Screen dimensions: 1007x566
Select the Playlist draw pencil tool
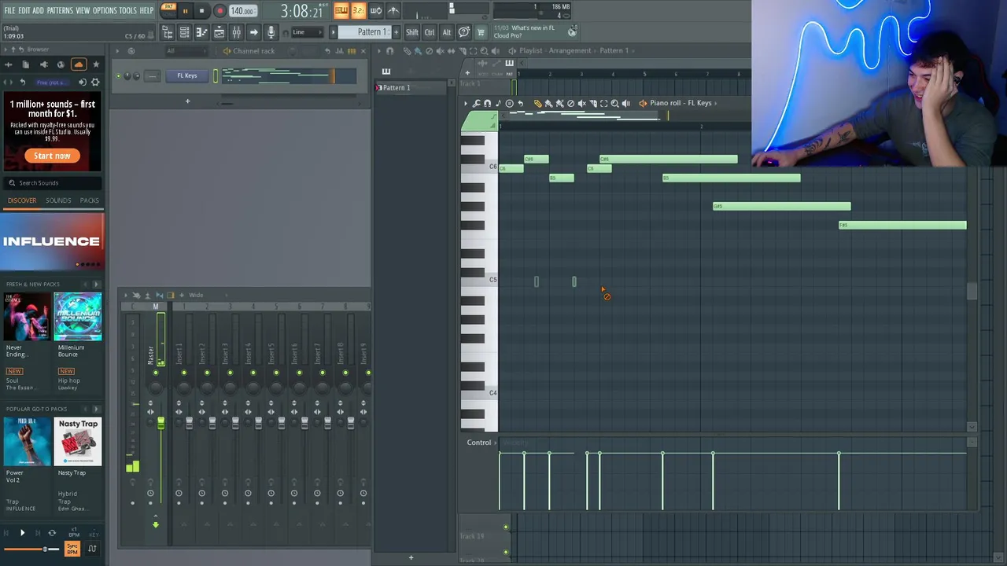click(x=407, y=51)
